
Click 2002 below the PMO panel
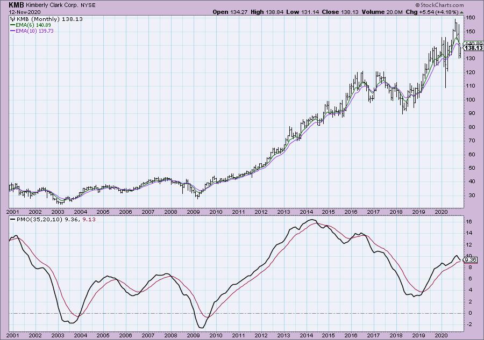pos(35,335)
